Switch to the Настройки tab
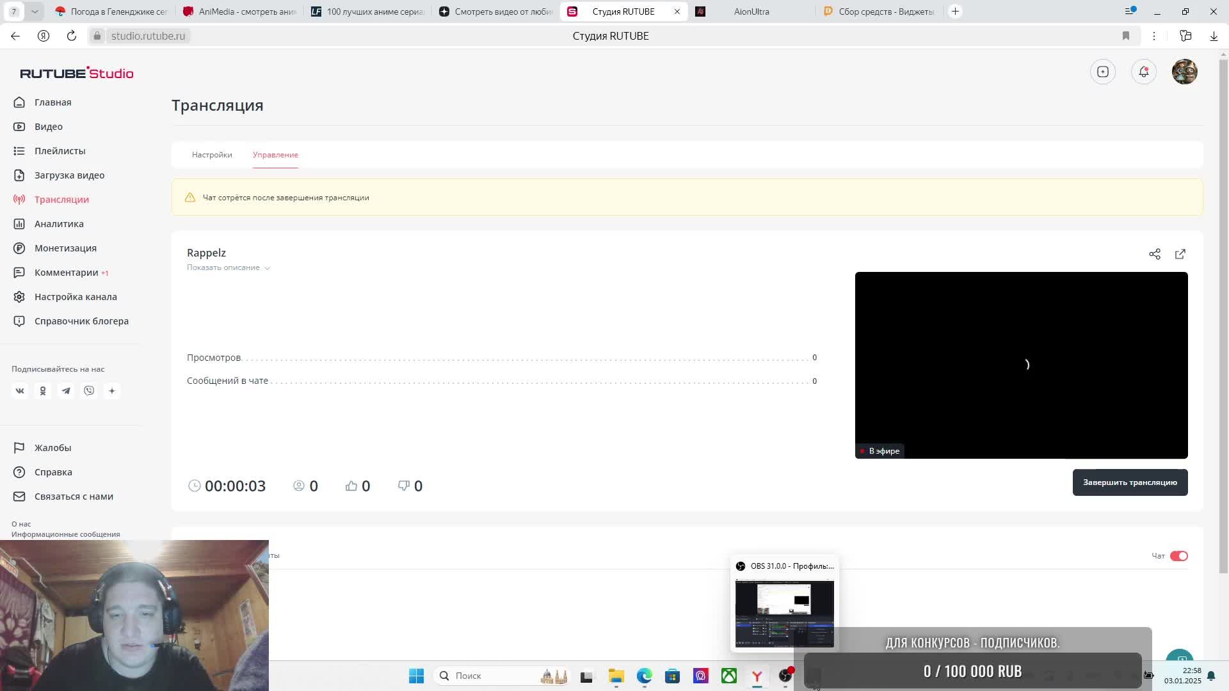 click(212, 155)
